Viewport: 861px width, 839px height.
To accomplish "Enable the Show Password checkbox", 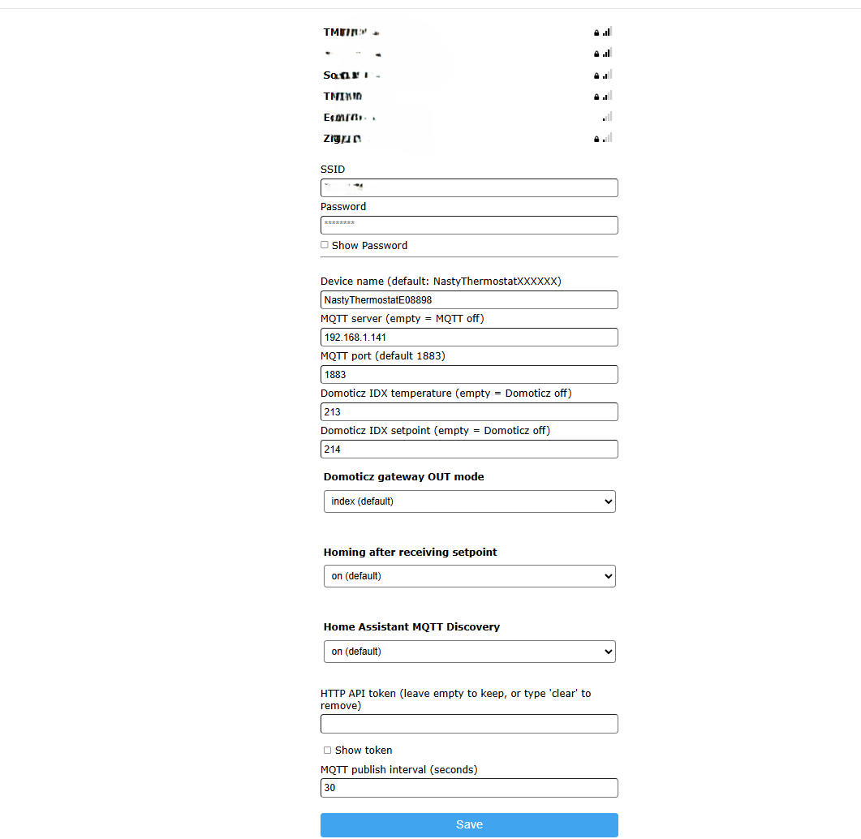I will pos(324,244).
